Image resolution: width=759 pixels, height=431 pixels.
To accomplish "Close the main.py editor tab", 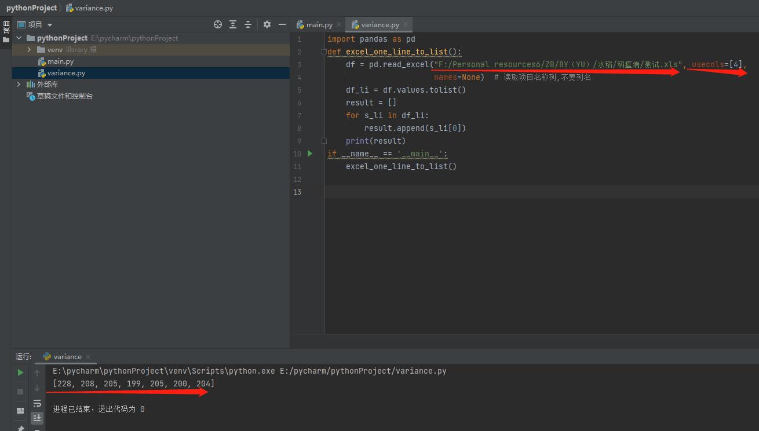I will (339, 25).
